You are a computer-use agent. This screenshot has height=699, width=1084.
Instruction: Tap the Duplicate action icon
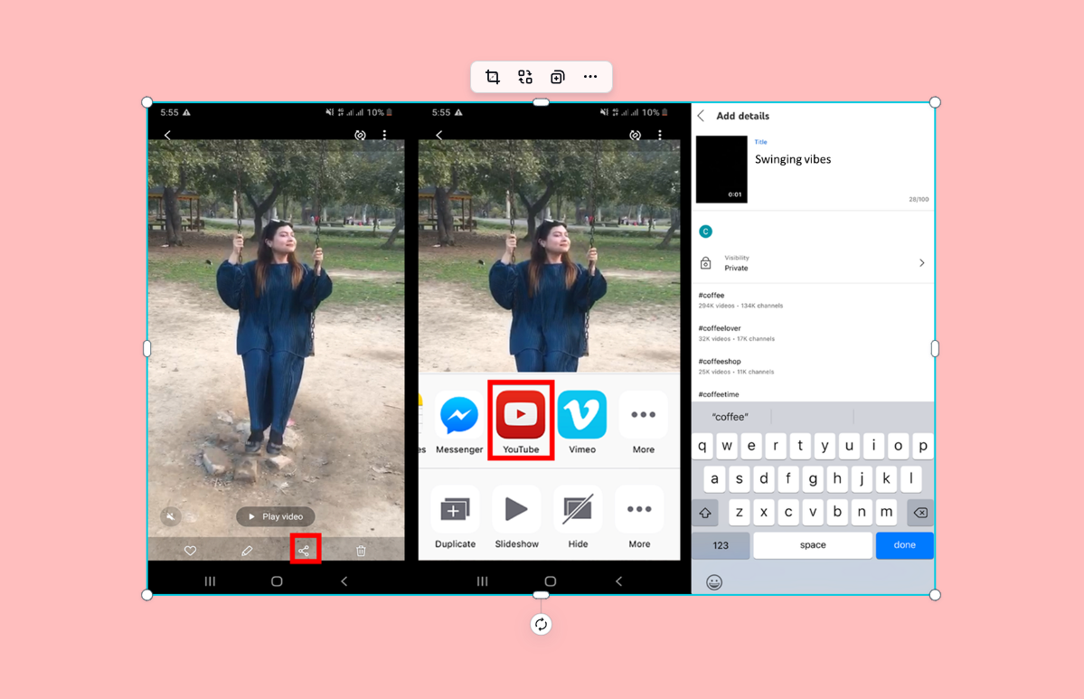[455, 510]
